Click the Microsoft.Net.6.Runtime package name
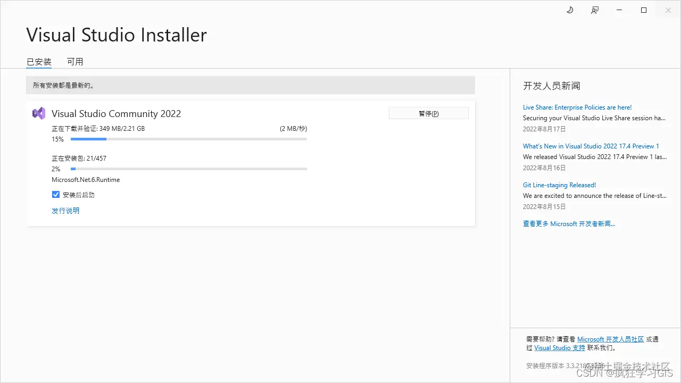The width and height of the screenshot is (681, 383). pyautogui.click(x=86, y=180)
